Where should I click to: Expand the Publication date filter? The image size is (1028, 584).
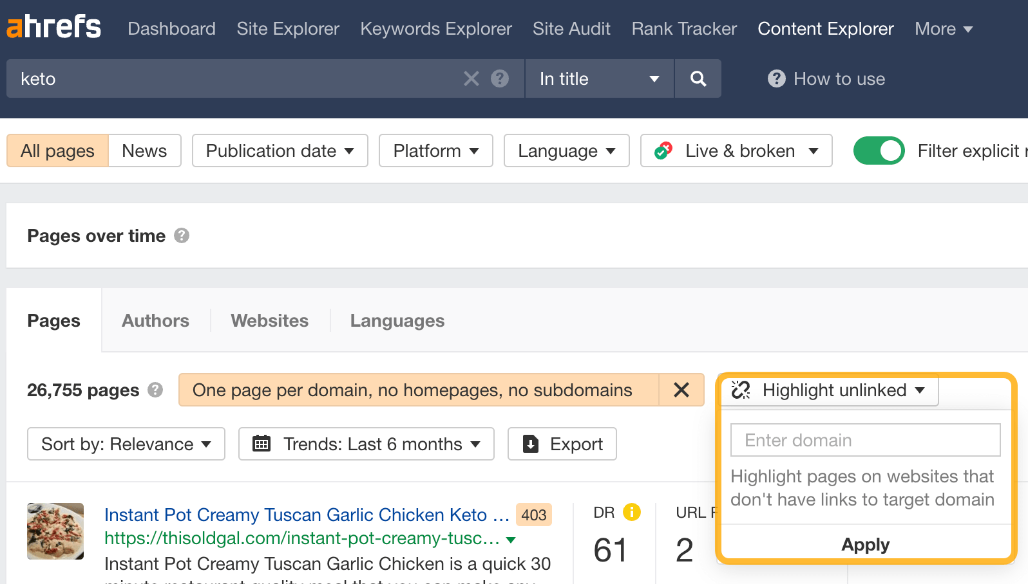(280, 151)
